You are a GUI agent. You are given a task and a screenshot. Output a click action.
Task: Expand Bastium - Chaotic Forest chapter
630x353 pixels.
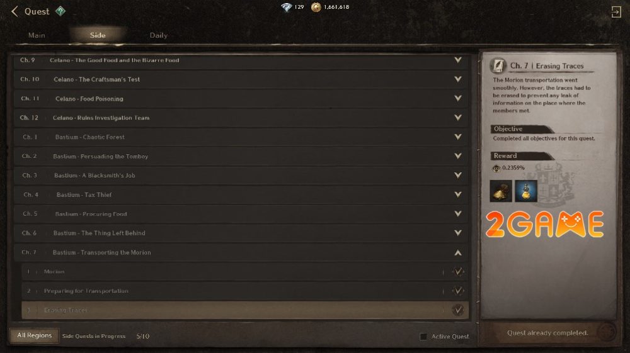457,137
